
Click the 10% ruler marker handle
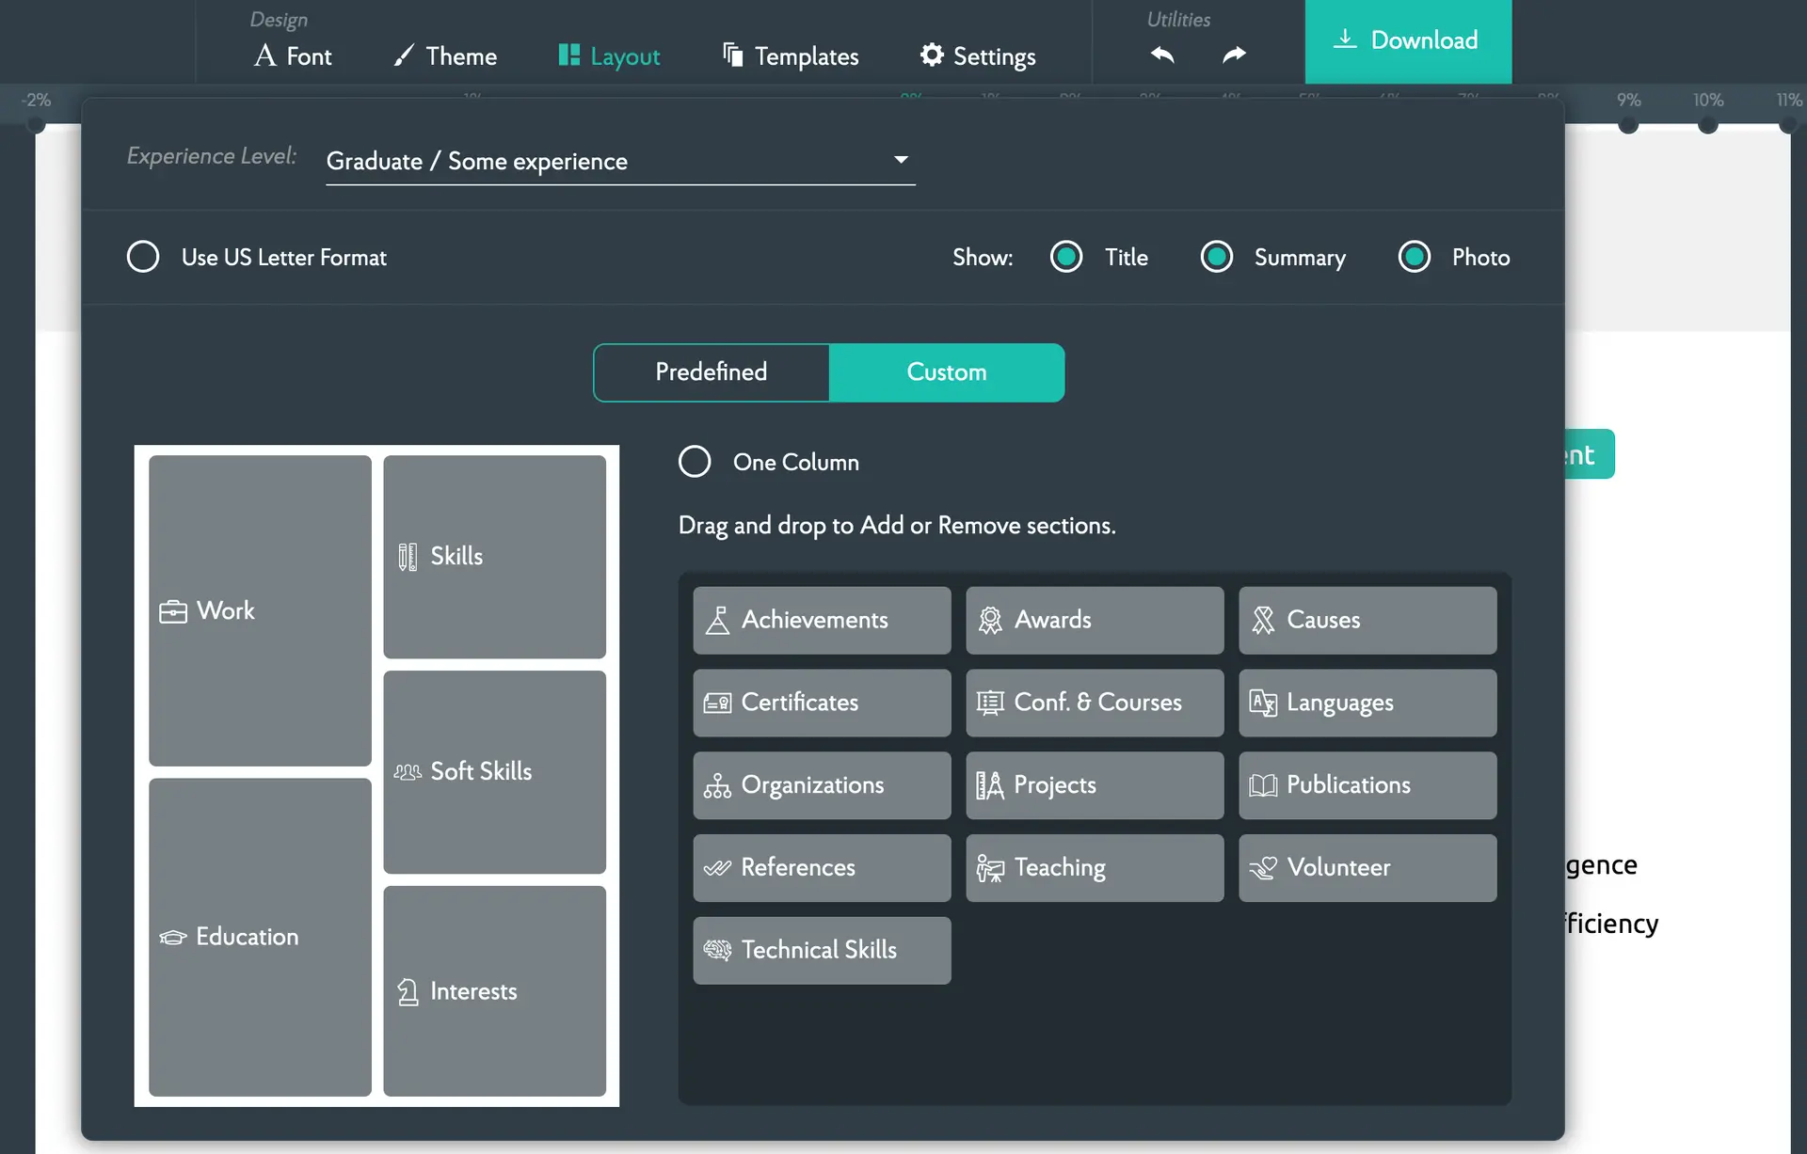(x=1707, y=124)
